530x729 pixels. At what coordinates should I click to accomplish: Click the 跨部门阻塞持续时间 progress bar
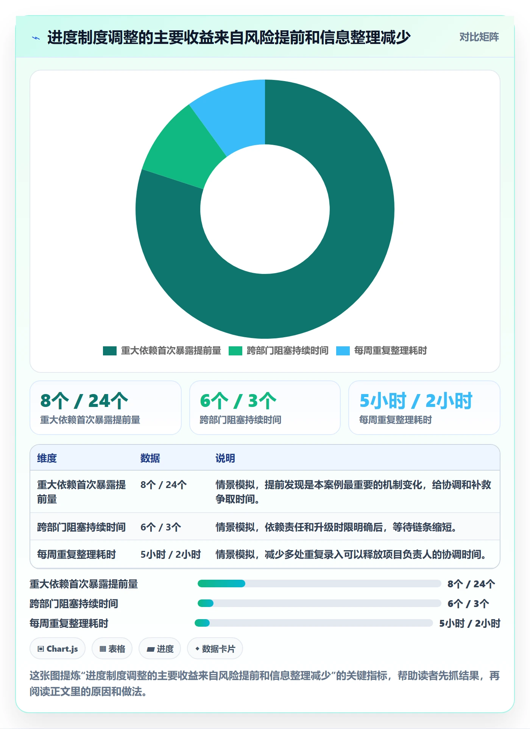coord(319,603)
